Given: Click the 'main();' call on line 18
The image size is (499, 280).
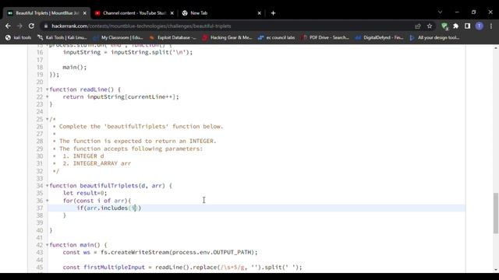Looking at the screenshot, I should coord(75,68).
